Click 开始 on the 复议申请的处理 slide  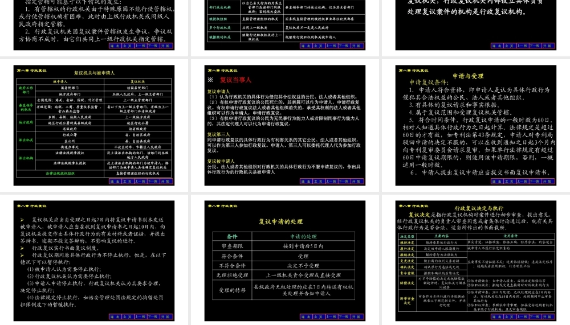357,316
